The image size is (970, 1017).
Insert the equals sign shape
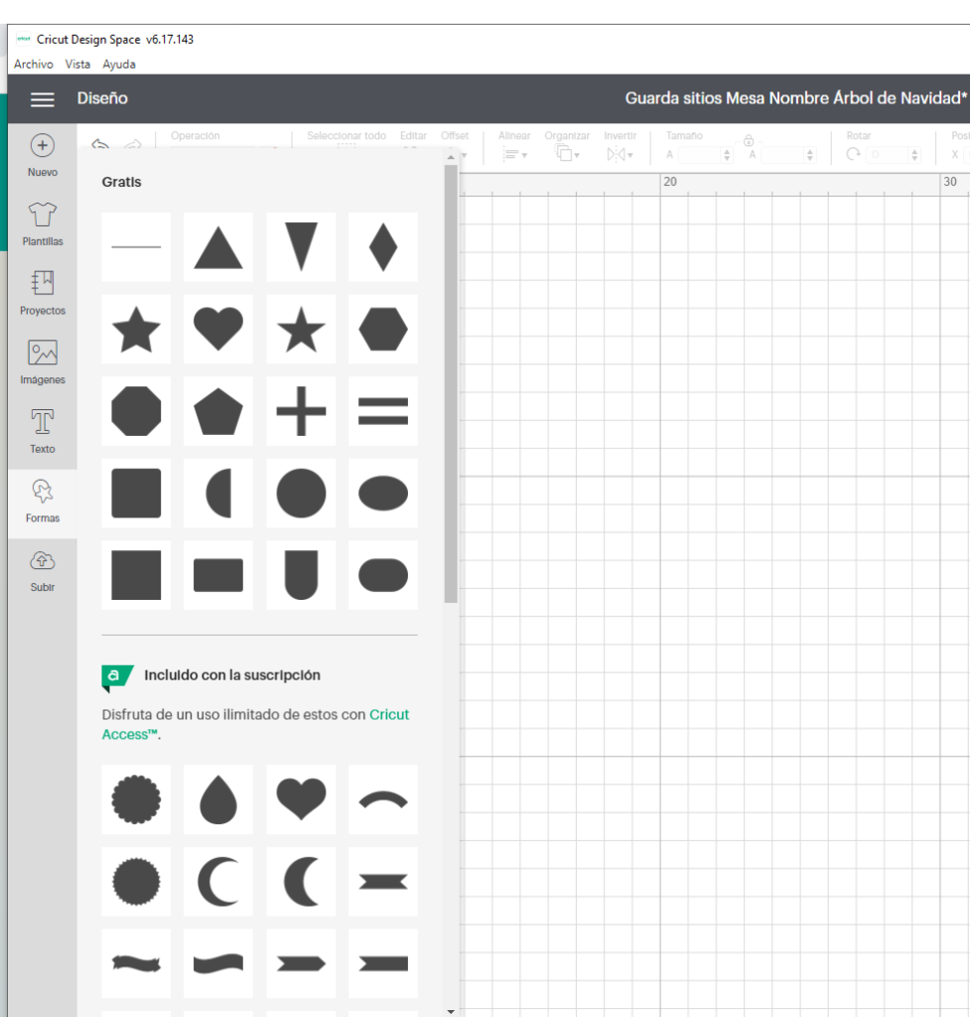pyautogui.click(x=383, y=411)
